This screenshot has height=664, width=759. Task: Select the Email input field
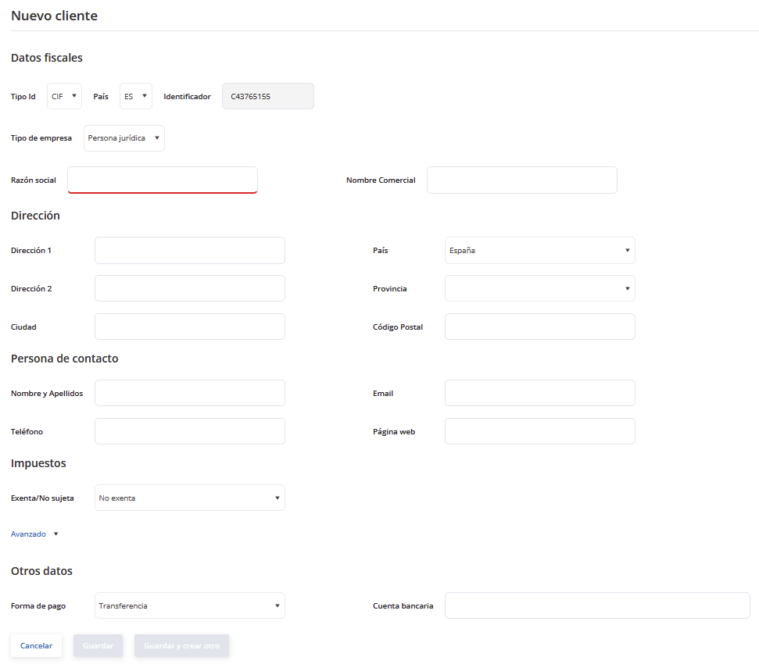539,393
